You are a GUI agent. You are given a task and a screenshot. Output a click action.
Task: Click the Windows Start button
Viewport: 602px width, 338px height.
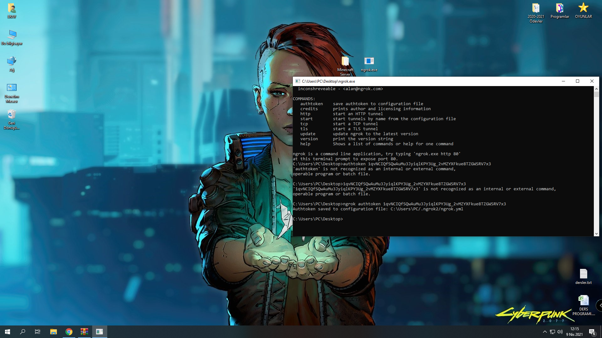(x=8, y=332)
